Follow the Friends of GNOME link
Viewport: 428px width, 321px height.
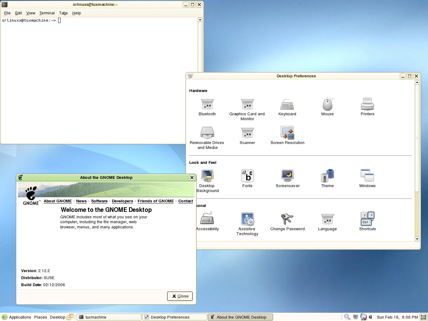click(x=156, y=201)
